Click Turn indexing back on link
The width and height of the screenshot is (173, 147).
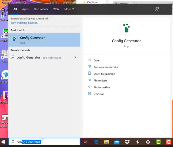24,23
